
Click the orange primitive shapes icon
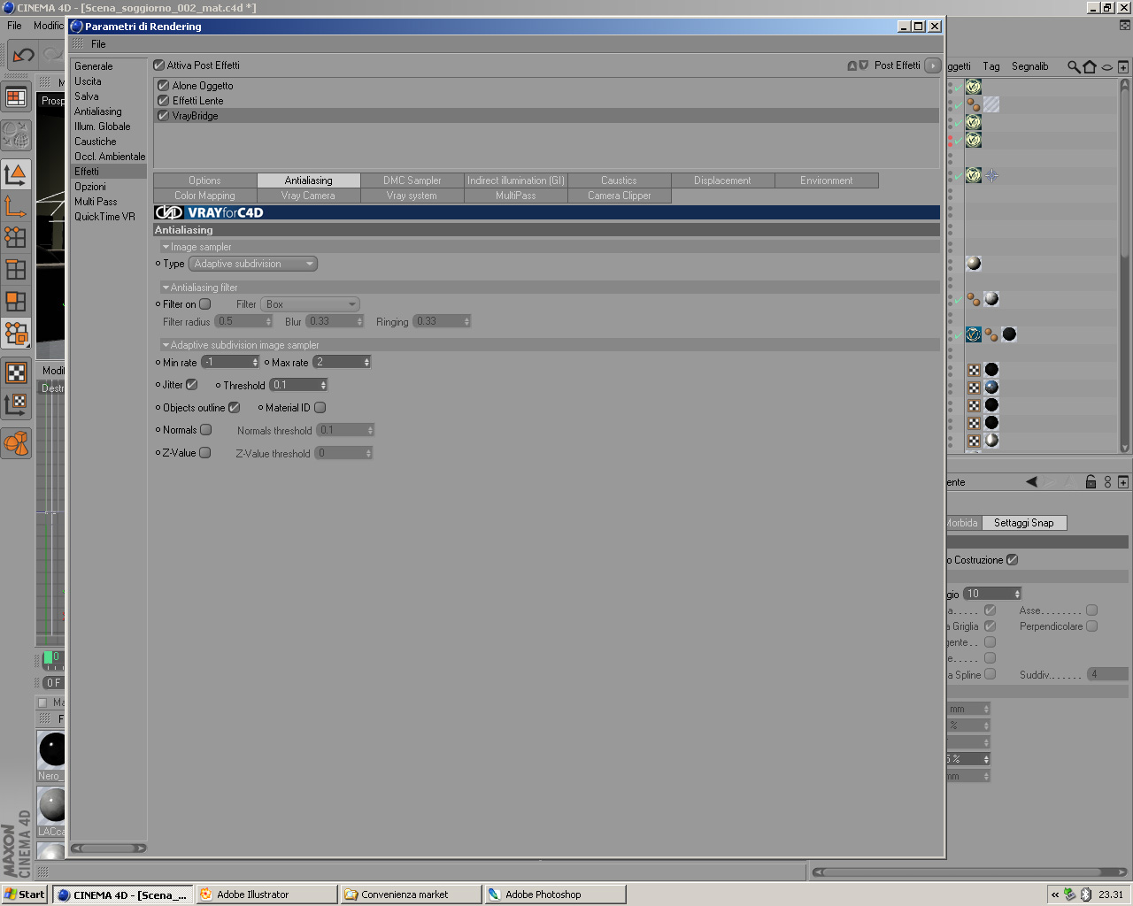tap(16, 442)
